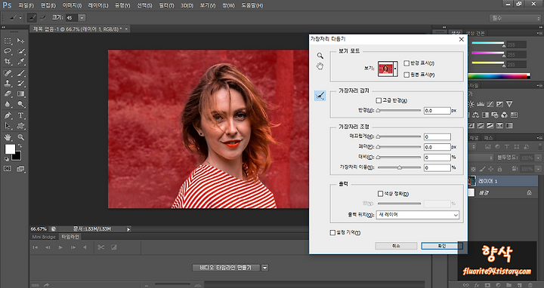Add Brightness/Contrast adjustment icon
The image size is (544, 288).
[x=471, y=104]
